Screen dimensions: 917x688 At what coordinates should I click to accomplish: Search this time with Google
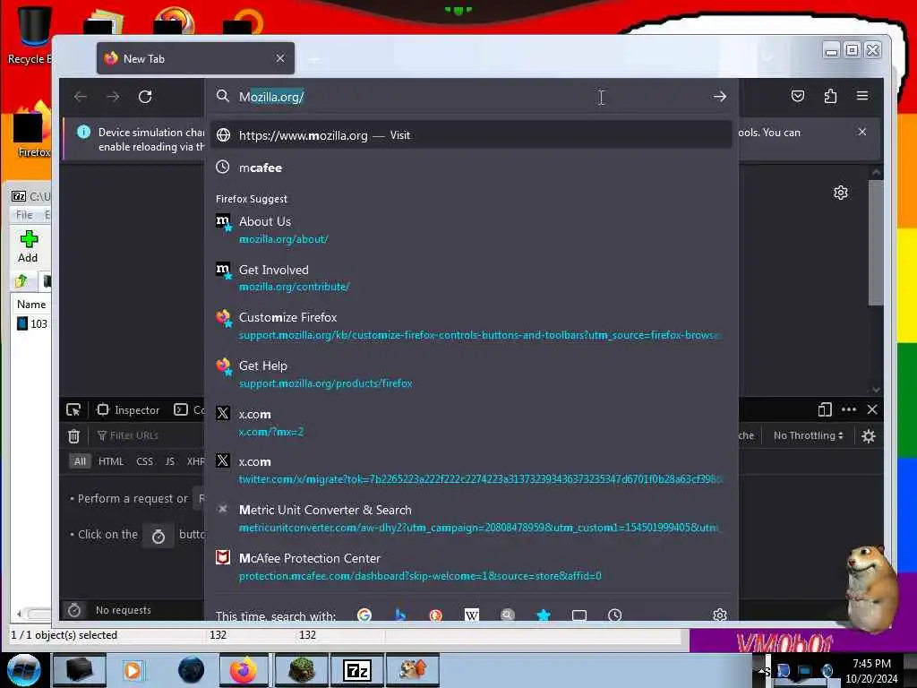[364, 615]
